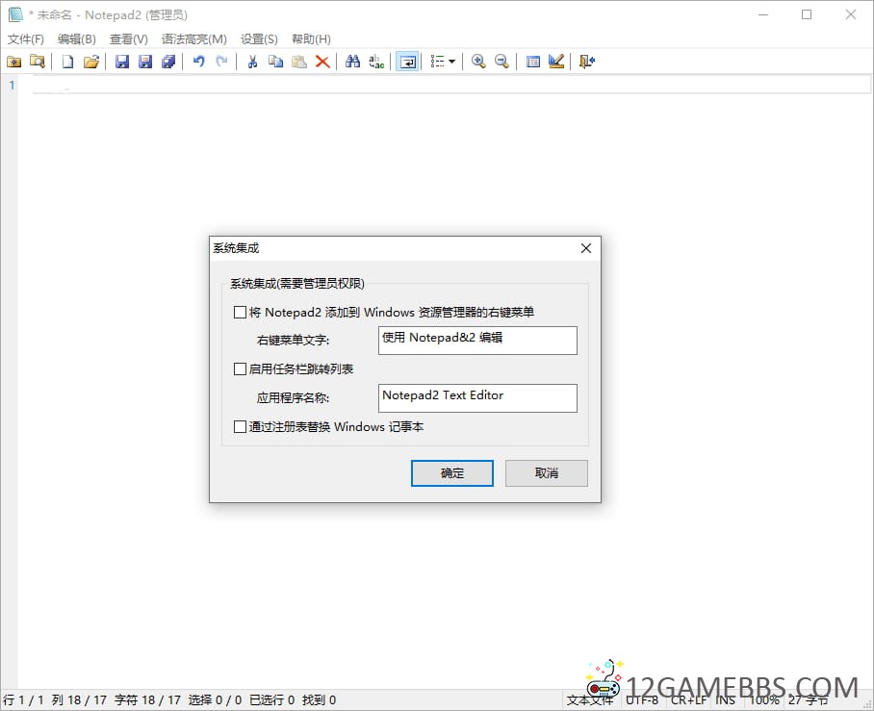Click the 列 18 / 17 status entry

tap(79, 699)
